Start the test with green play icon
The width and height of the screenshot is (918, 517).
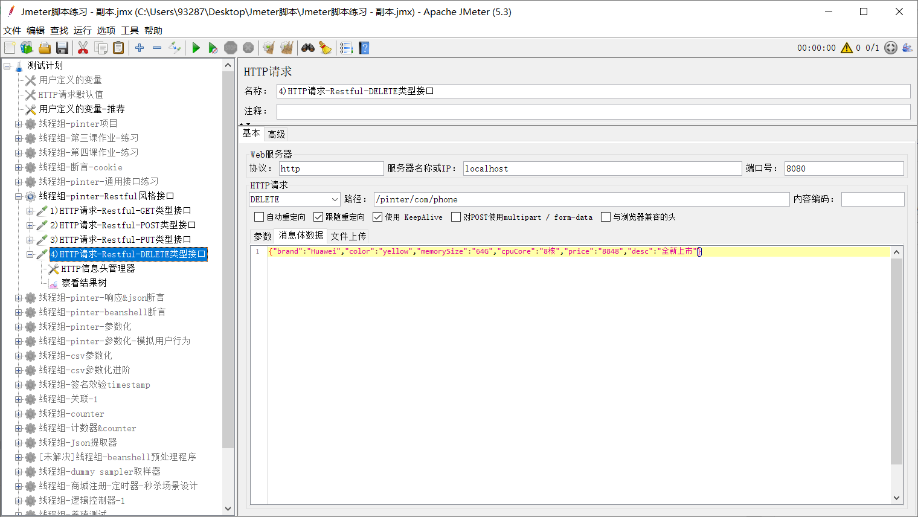click(196, 48)
